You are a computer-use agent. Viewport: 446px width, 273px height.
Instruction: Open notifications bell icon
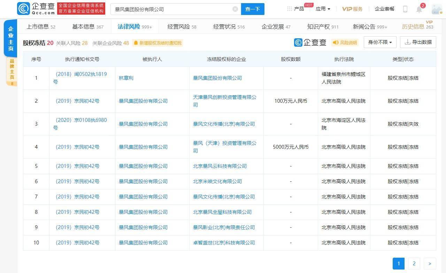point(419,9)
